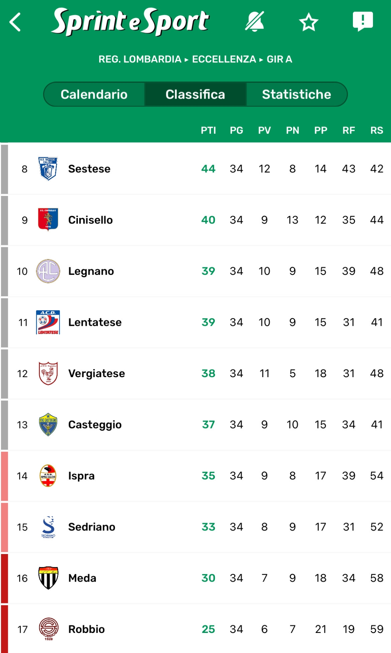This screenshot has height=653, width=391.
Task: Toggle the favorite star icon
Action: (308, 22)
